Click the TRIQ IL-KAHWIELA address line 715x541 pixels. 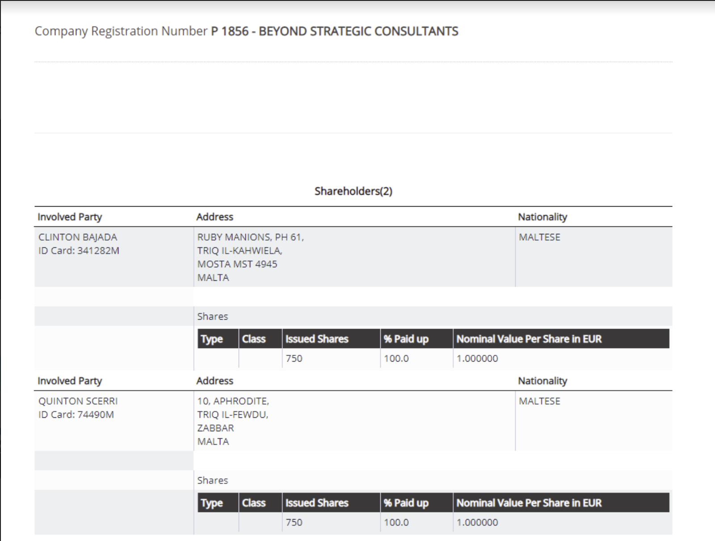point(240,250)
